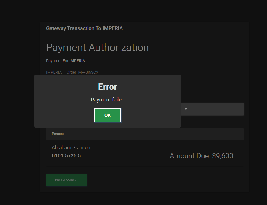Click the Payment For IMPERIA label
Viewport: 267px width, 205px height.
click(x=66, y=61)
